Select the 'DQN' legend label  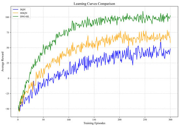(x=23, y=9)
